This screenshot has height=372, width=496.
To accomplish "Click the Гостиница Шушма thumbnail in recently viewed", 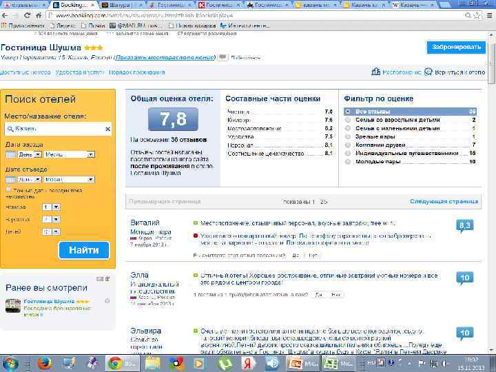I will (13, 306).
